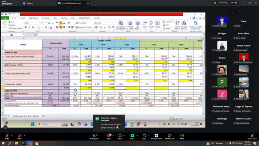Click the Insert cells icon

[x=145, y=23]
